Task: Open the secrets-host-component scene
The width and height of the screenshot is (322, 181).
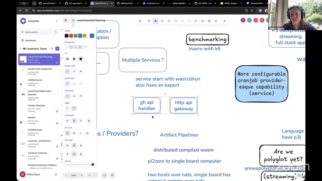Action: tap(39, 71)
